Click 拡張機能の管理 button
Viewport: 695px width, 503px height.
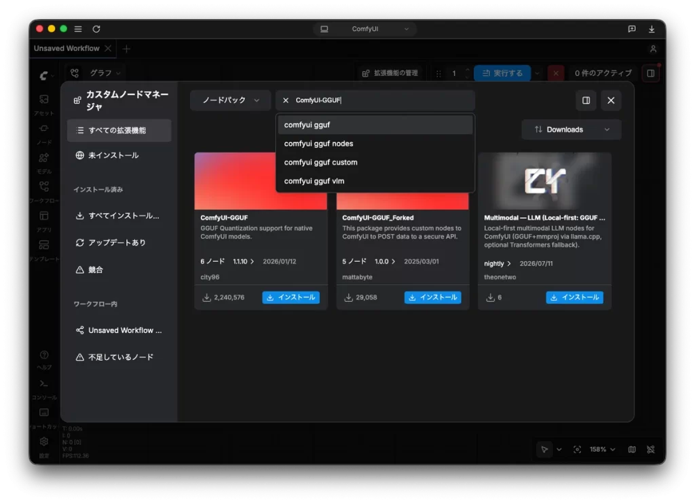tap(390, 73)
